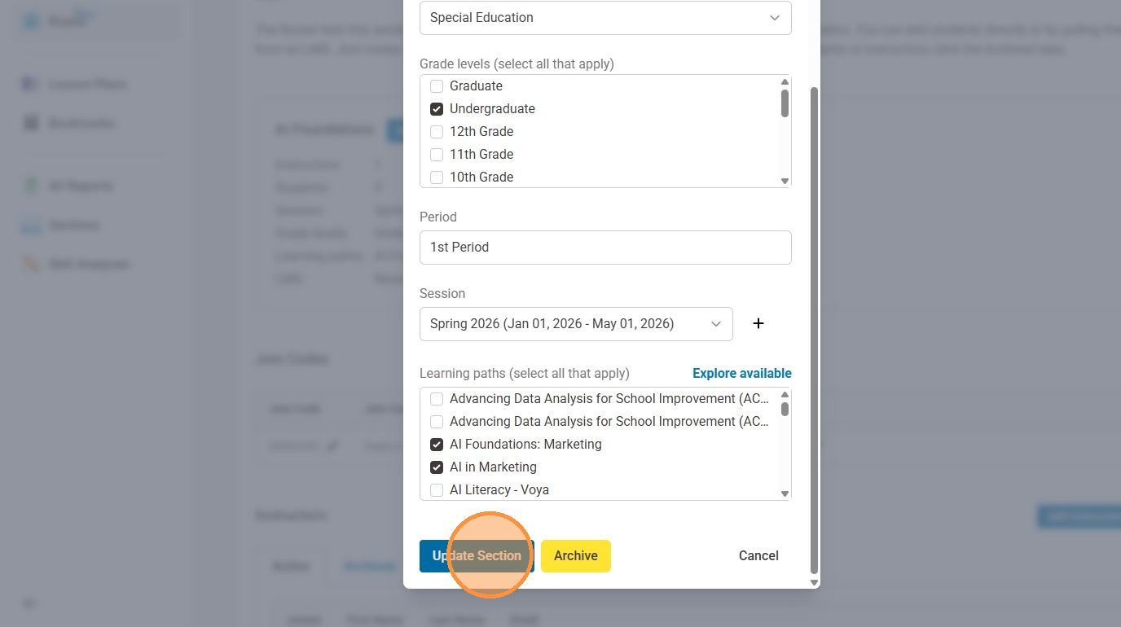Screen dimensions: 1121x627
Task: Check the 12th Grade checkbox
Action: click(437, 132)
